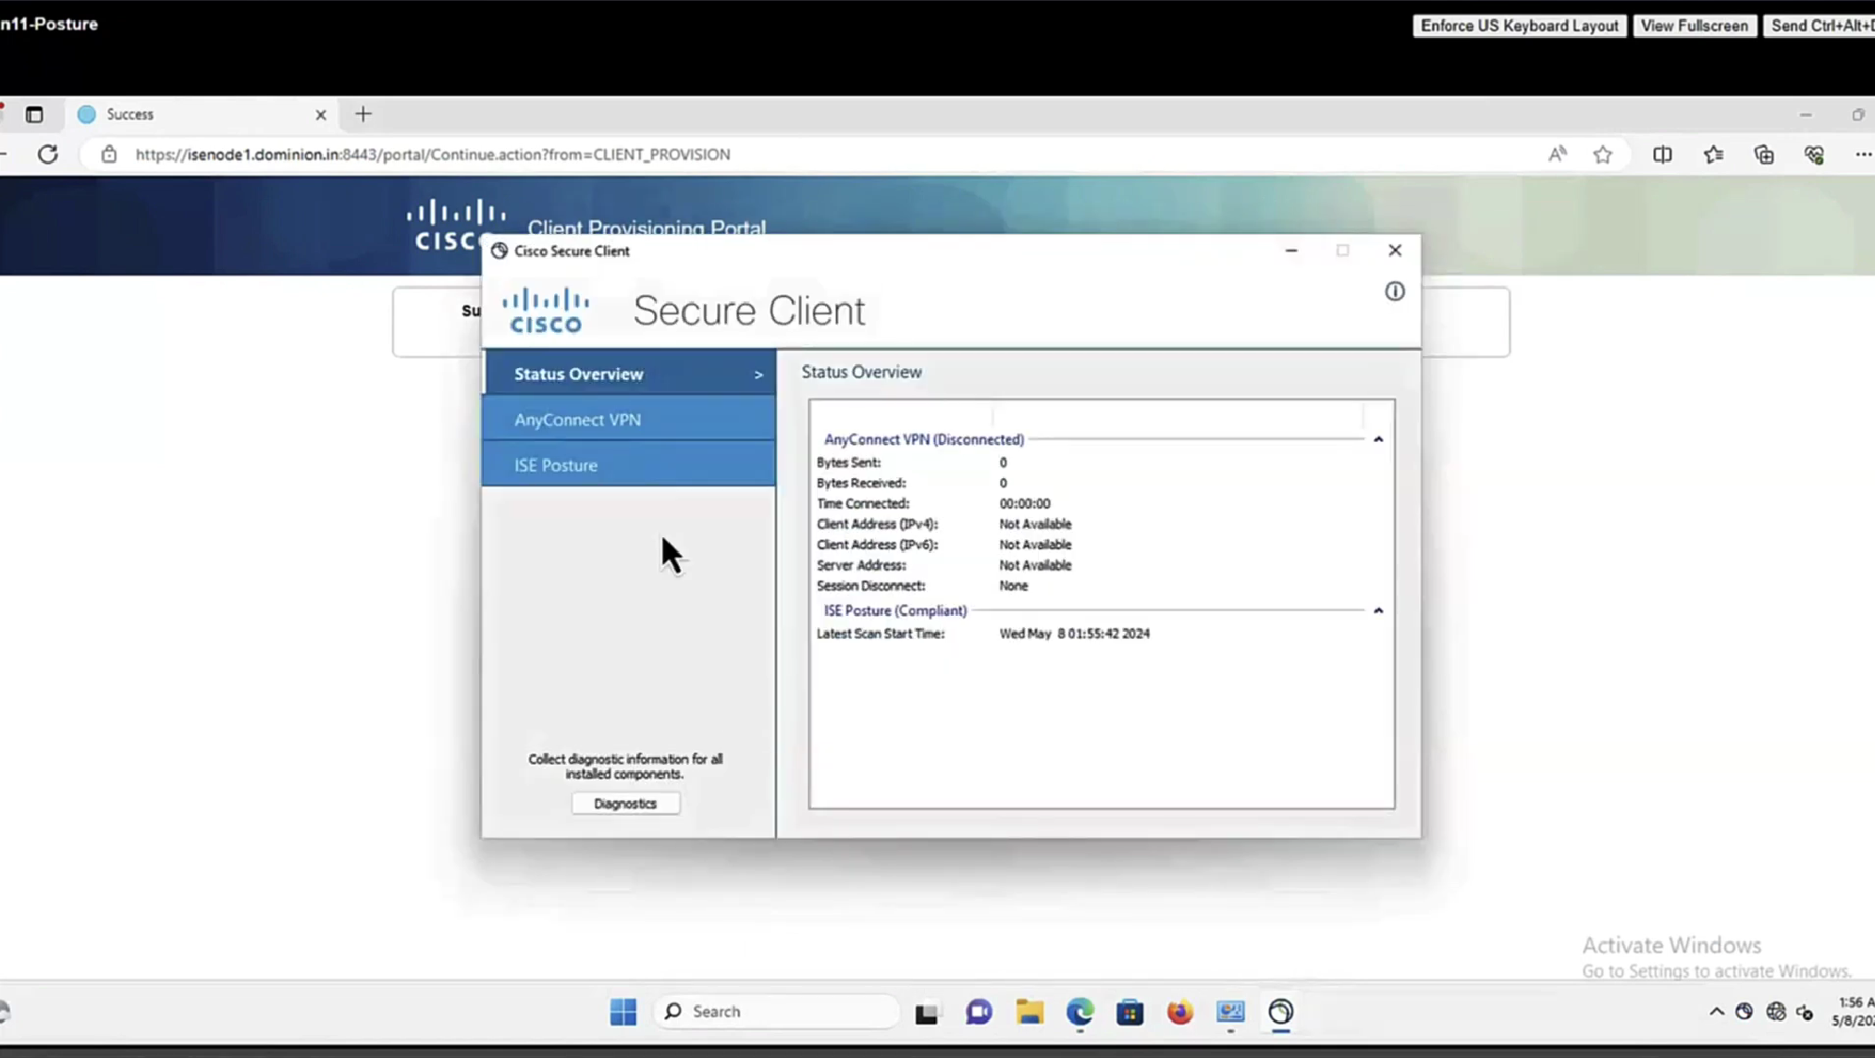Viewport: 1875px width, 1058px height.
Task: Refresh the browser page
Action: click(x=48, y=154)
